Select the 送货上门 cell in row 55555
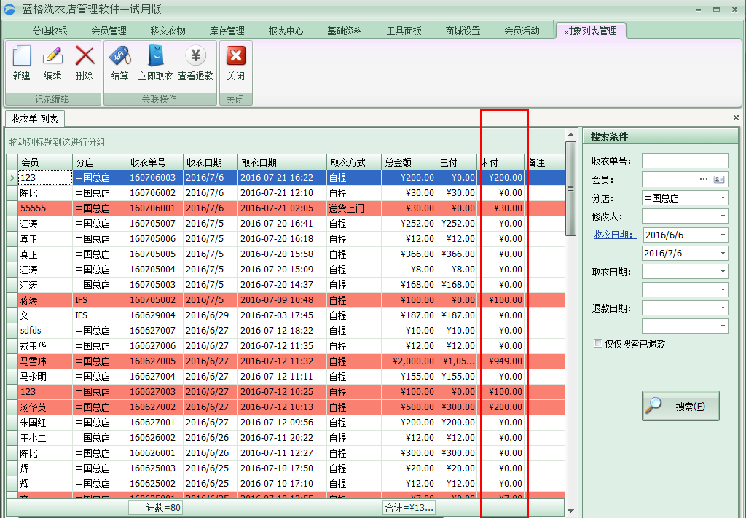 pyautogui.click(x=354, y=208)
